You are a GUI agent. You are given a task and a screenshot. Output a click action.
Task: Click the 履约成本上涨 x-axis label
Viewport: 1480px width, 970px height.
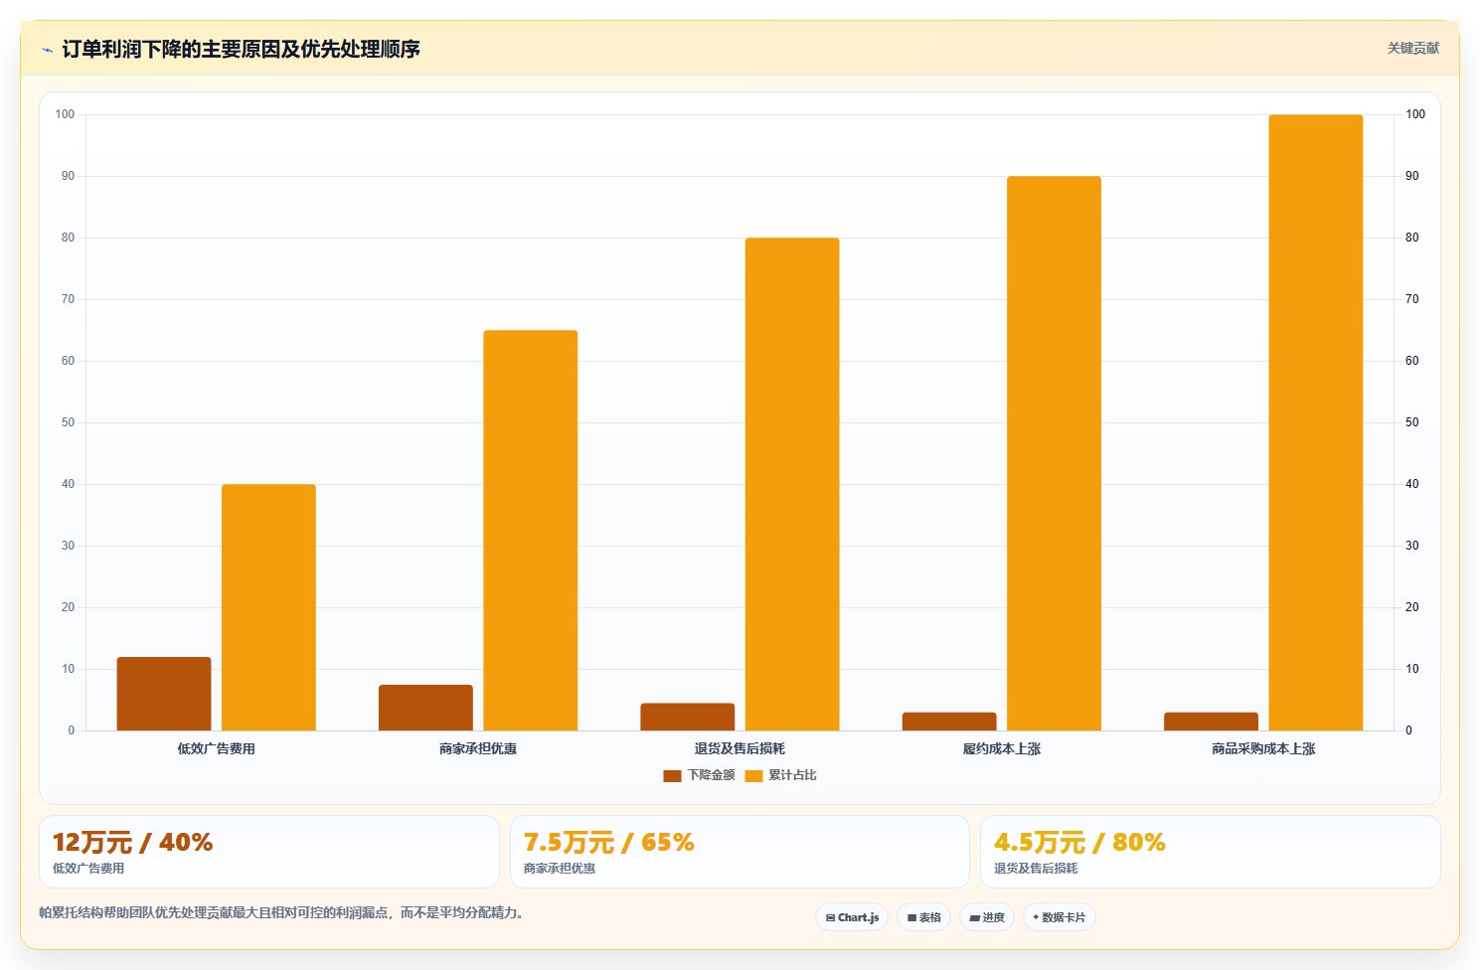1002,748
